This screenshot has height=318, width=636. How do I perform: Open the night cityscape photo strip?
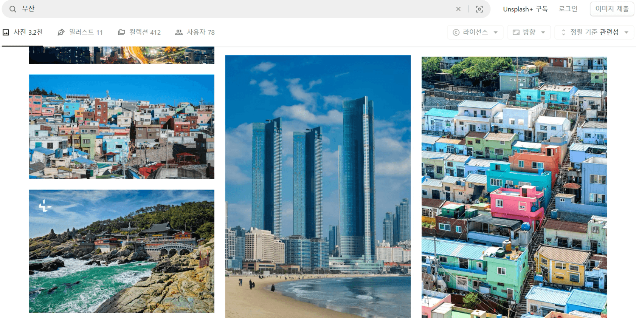122,55
